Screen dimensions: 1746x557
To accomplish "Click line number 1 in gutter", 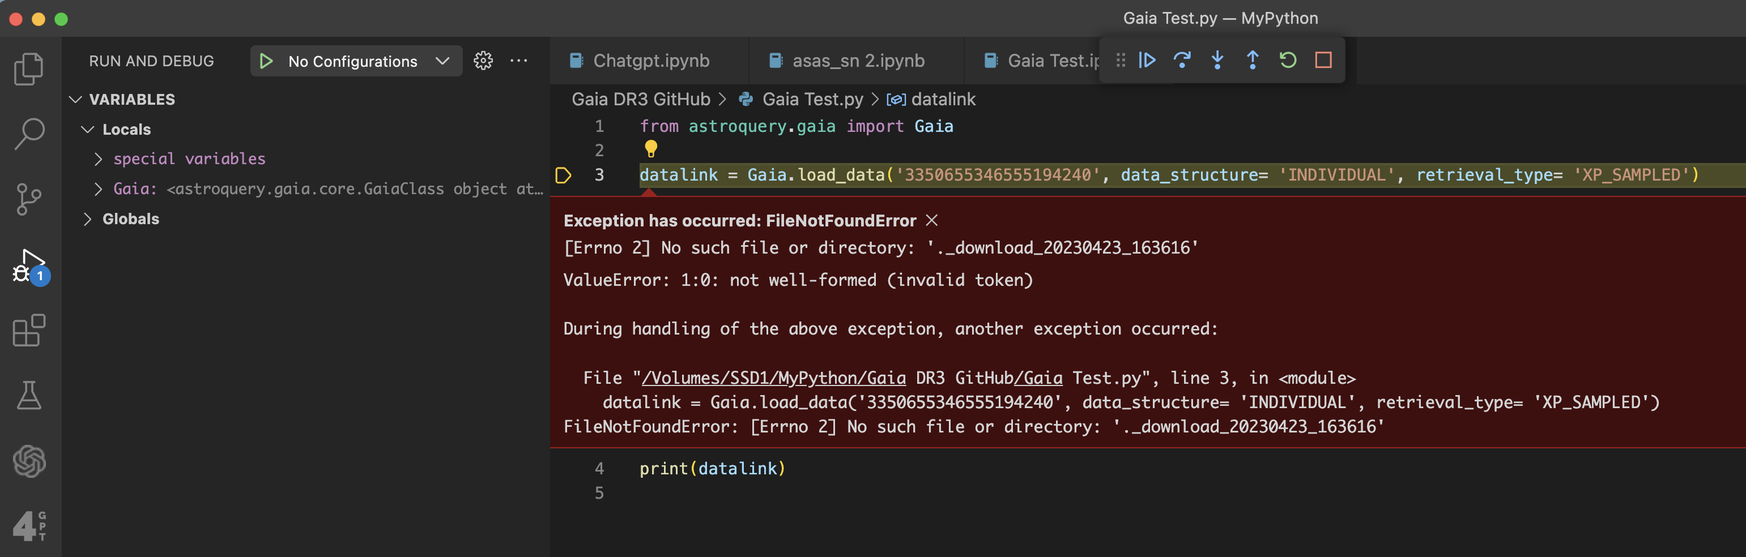I will 599,126.
